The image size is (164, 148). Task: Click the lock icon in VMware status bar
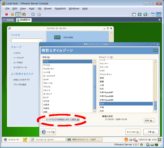pyautogui.click(x=141, y=145)
